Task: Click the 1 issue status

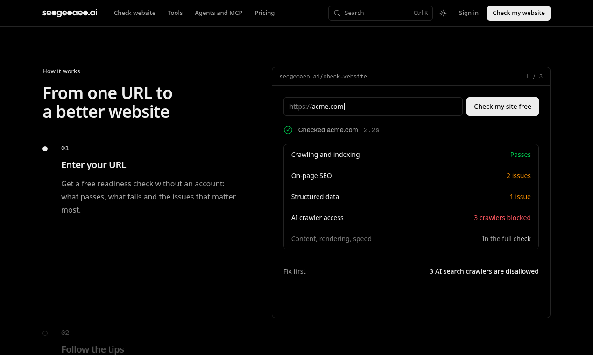Action: (x=520, y=197)
